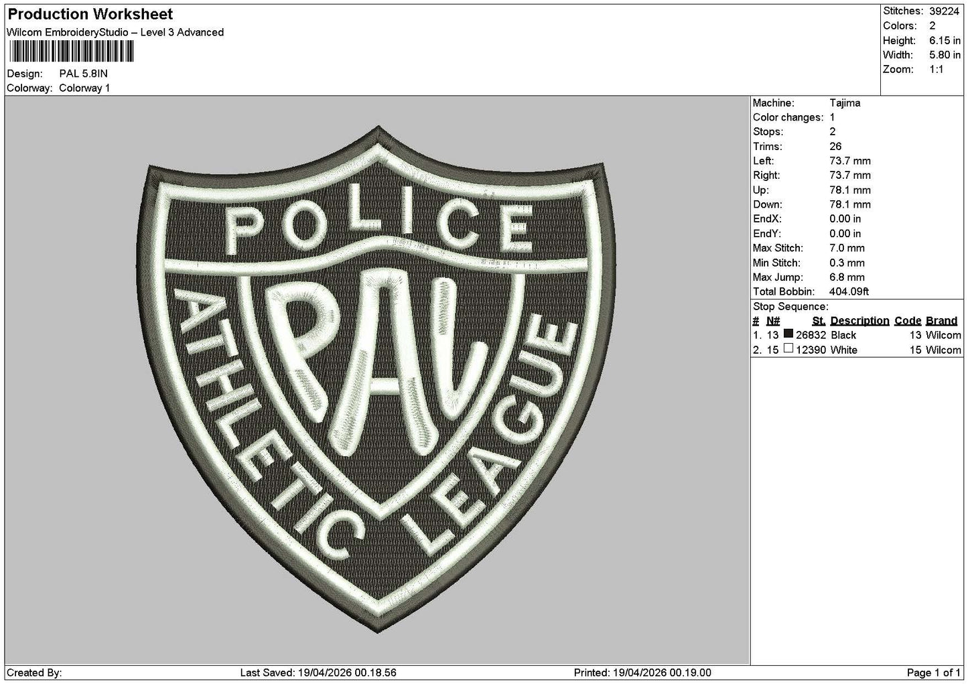The image size is (968, 684).
Task: Click the "Colorway:" label
Action: [x=29, y=88]
